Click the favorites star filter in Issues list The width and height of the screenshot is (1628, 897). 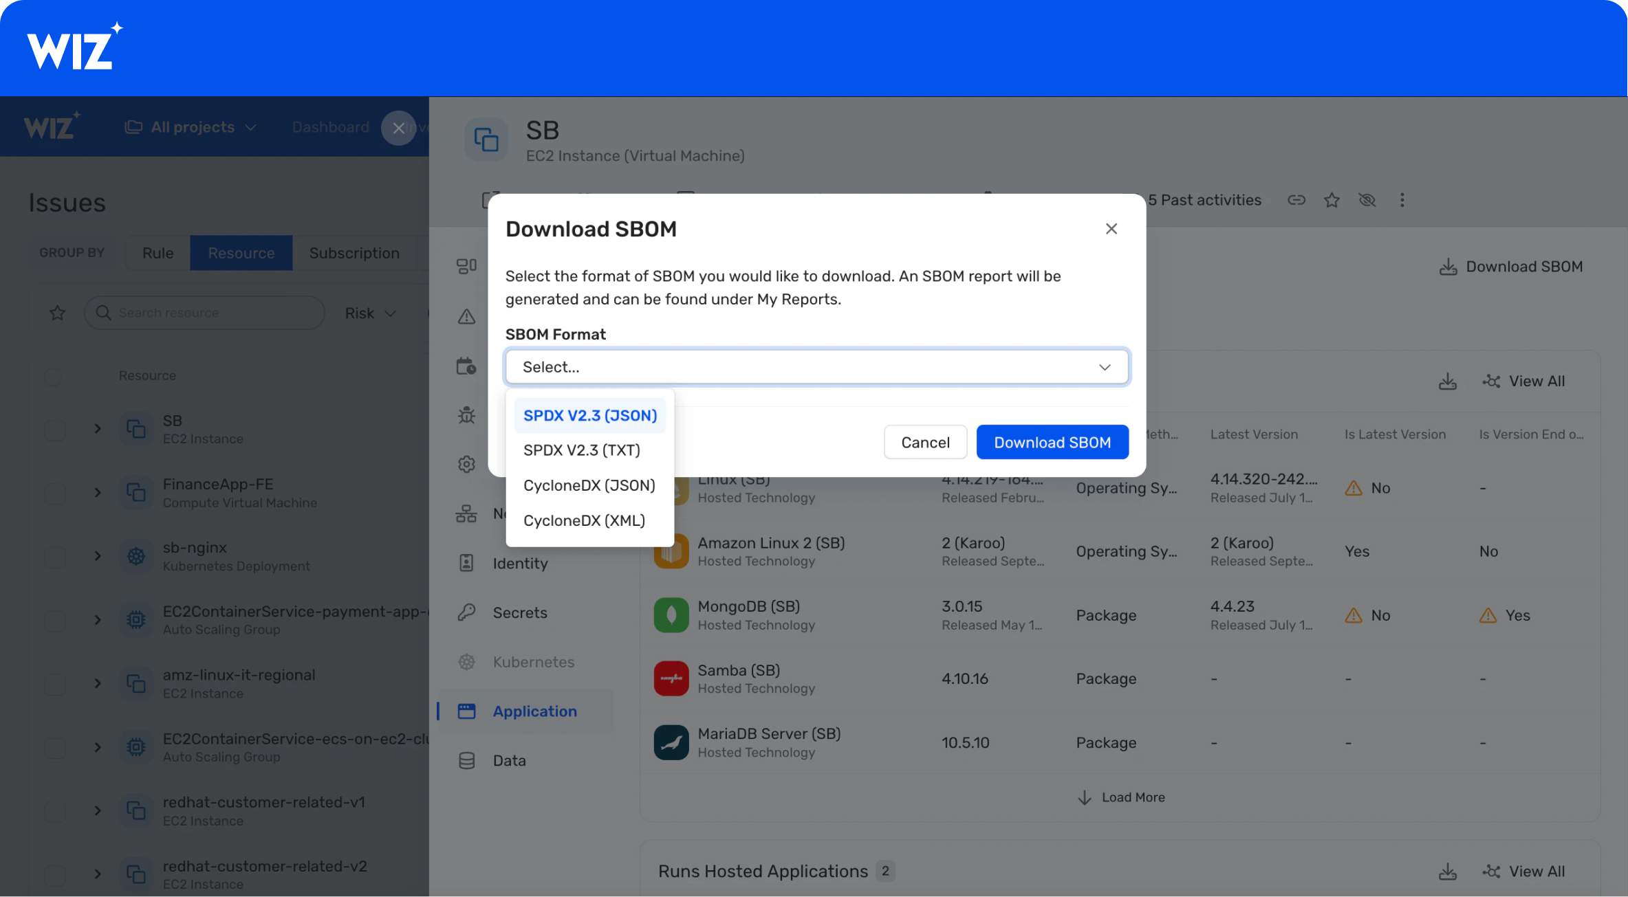[x=58, y=313]
